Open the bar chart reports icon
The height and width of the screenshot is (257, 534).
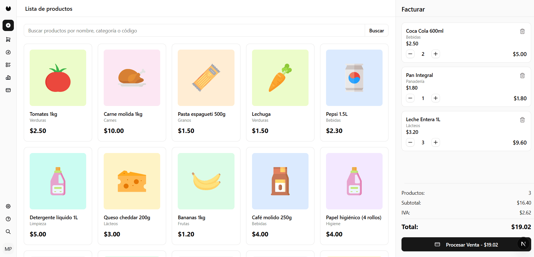click(x=8, y=77)
